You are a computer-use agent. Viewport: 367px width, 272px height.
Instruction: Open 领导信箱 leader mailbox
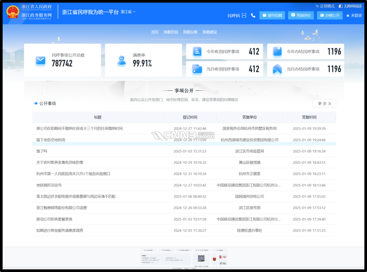[x=272, y=15]
